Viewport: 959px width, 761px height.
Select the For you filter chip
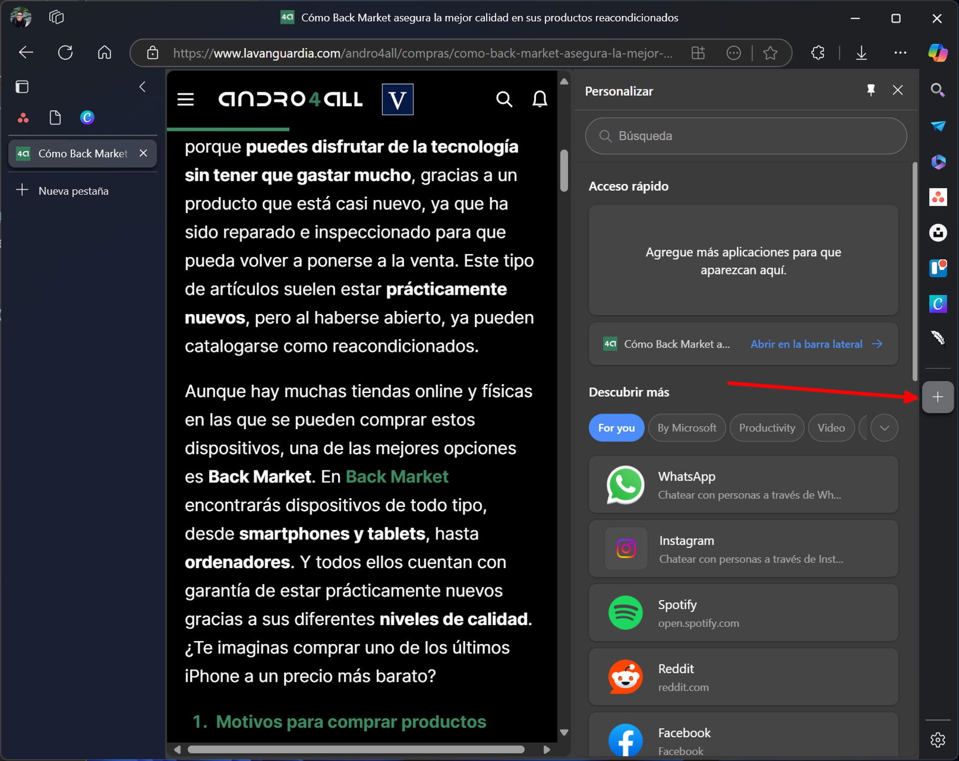tap(616, 428)
